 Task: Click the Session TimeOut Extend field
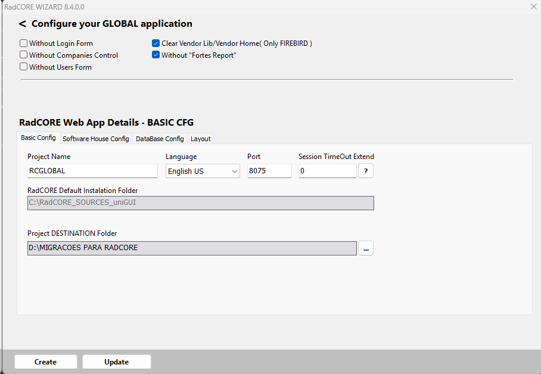coord(327,171)
